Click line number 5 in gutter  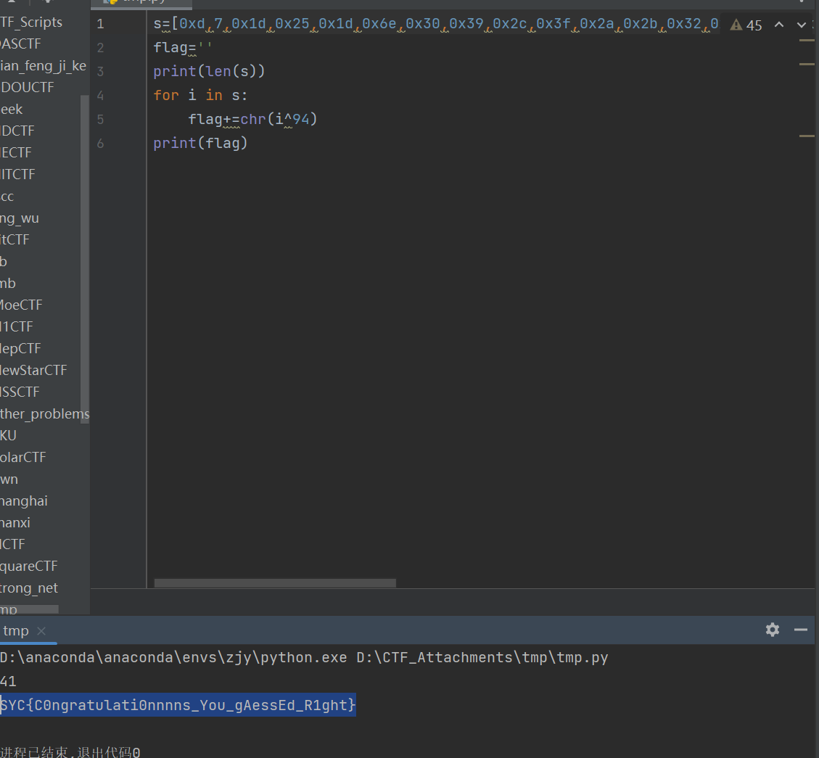[100, 119]
